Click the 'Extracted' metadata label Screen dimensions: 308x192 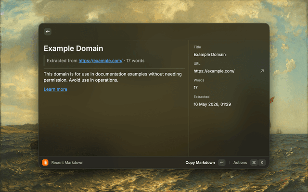click(x=202, y=97)
